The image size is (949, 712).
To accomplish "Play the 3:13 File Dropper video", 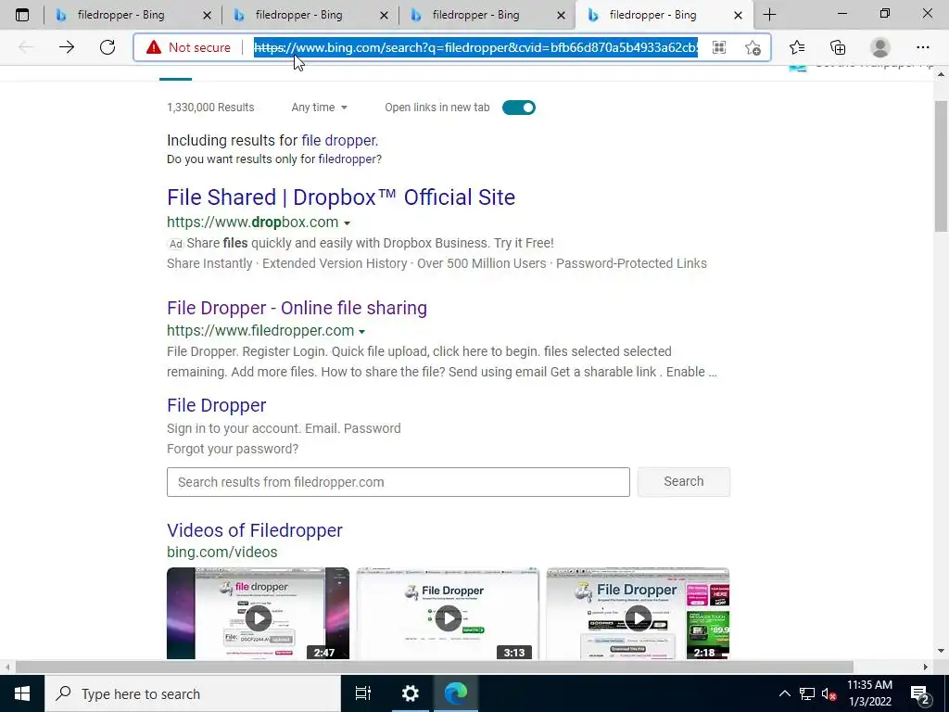I will click(448, 614).
